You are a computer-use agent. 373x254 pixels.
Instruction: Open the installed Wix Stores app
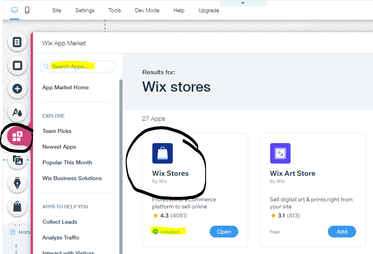(224, 232)
